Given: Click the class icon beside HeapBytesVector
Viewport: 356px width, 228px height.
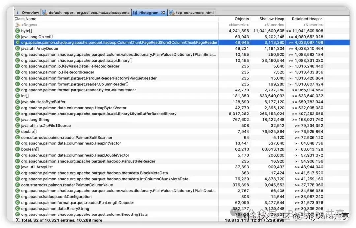Looking at the screenshot, I should click(x=17, y=108).
